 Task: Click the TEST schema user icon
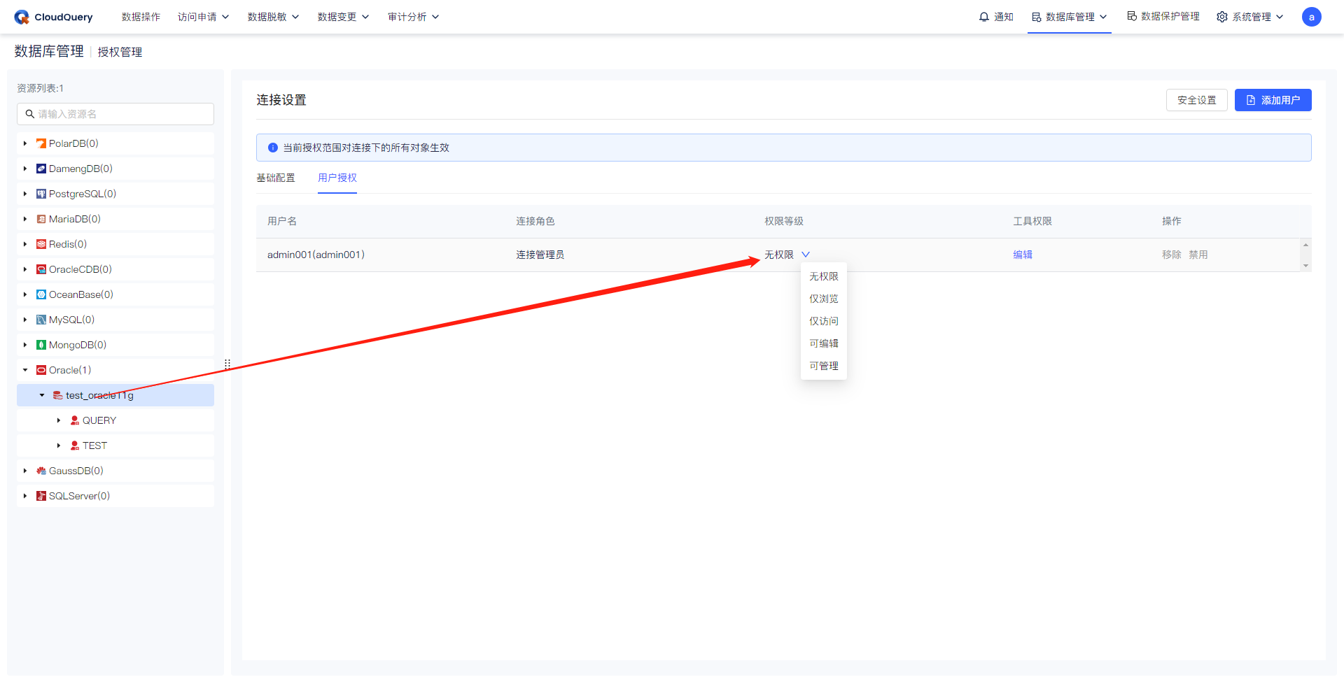[75, 446]
